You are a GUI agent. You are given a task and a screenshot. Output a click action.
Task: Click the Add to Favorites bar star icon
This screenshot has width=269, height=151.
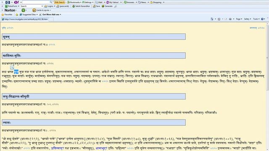click(17, 15)
